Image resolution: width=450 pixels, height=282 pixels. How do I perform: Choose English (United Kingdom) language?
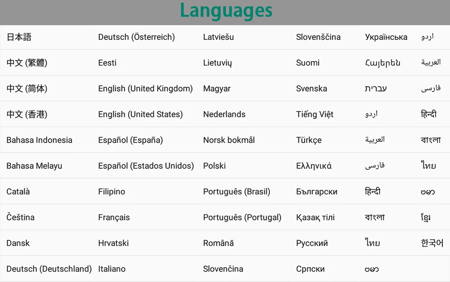tap(145, 88)
